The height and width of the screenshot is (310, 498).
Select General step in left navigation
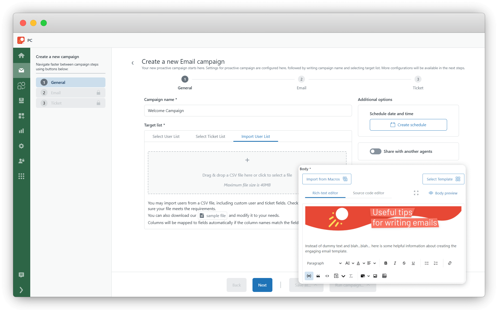[x=71, y=82]
